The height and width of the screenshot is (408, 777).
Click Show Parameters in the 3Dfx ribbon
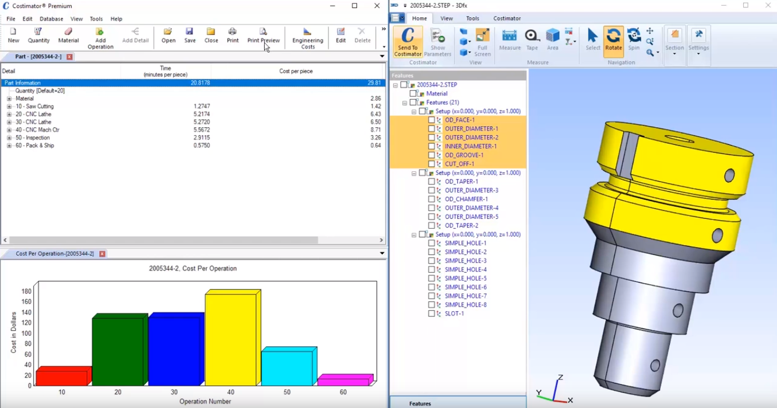(x=438, y=42)
